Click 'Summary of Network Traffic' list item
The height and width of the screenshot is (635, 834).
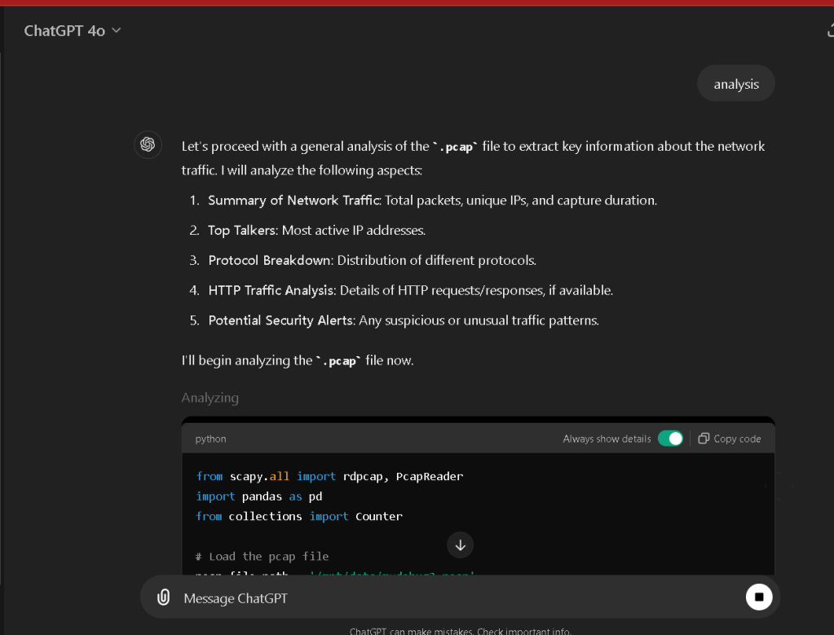tap(432, 200)
